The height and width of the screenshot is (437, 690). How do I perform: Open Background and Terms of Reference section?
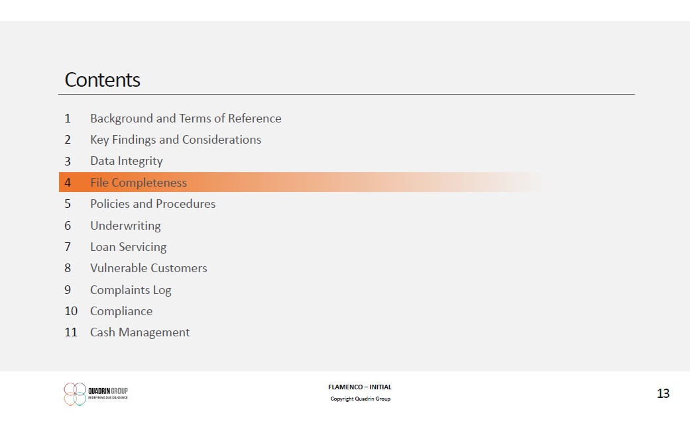click(186, 119)
